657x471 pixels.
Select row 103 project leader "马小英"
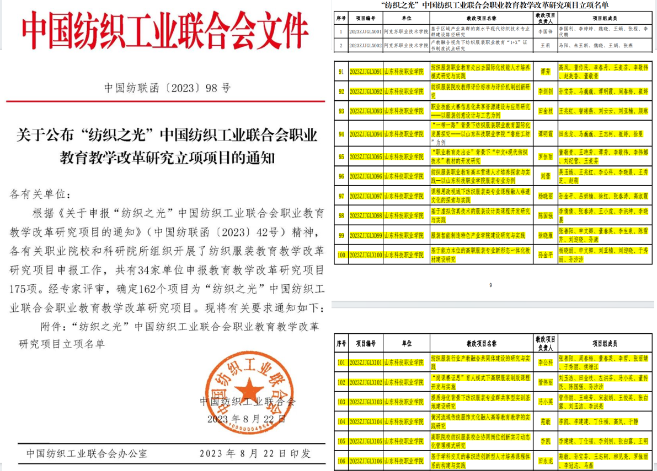click(545, 402)
